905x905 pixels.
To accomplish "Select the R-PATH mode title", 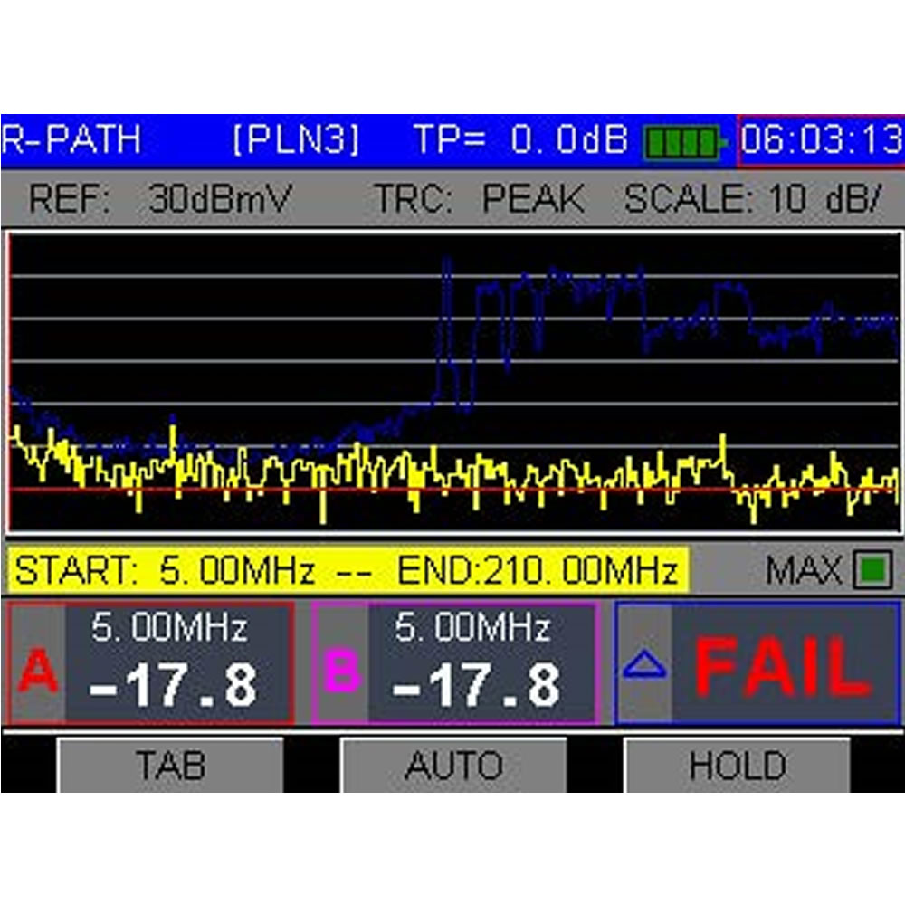I will coord(72,140).
